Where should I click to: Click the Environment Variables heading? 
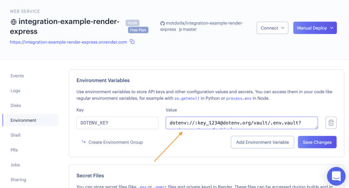click(x=103, y=81)
